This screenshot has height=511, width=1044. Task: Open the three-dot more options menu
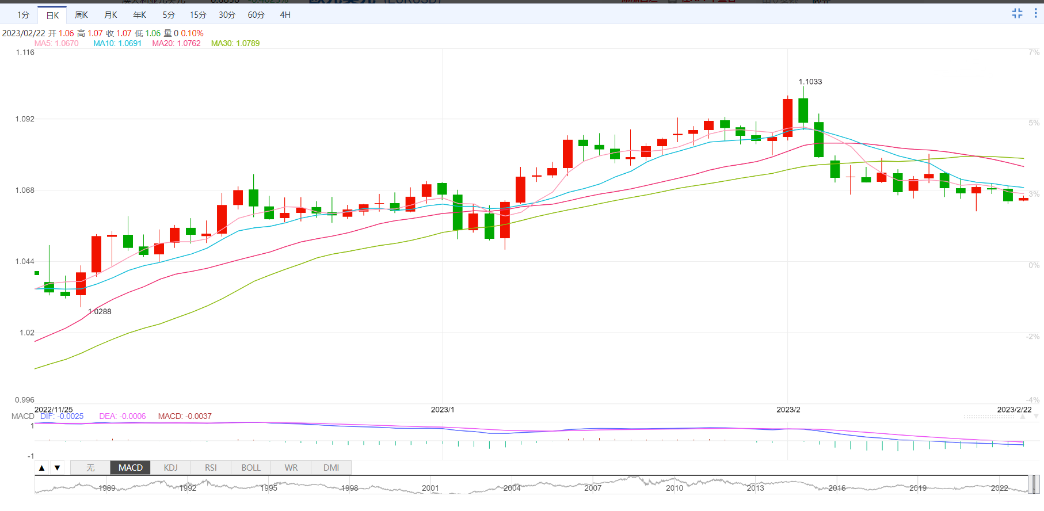[x=1035, y=13]
